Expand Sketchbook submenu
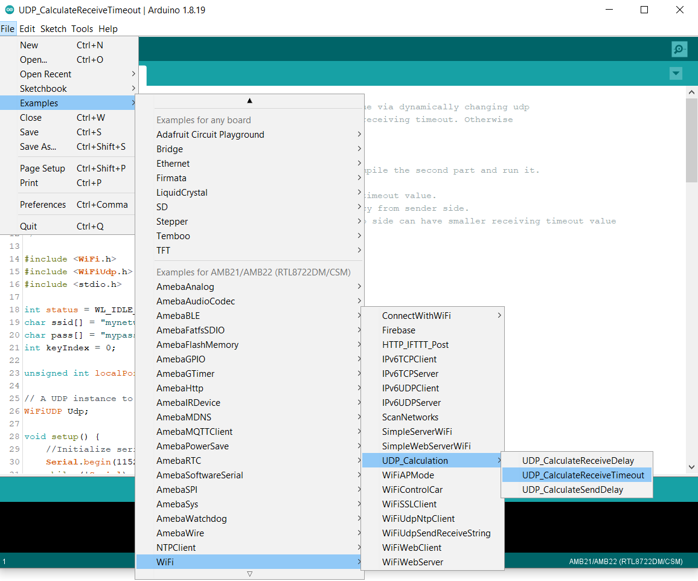The image size is (698, 581). pos(69,89)
